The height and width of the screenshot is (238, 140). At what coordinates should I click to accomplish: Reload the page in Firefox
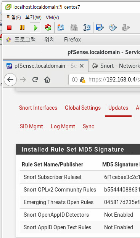[35, 80]
